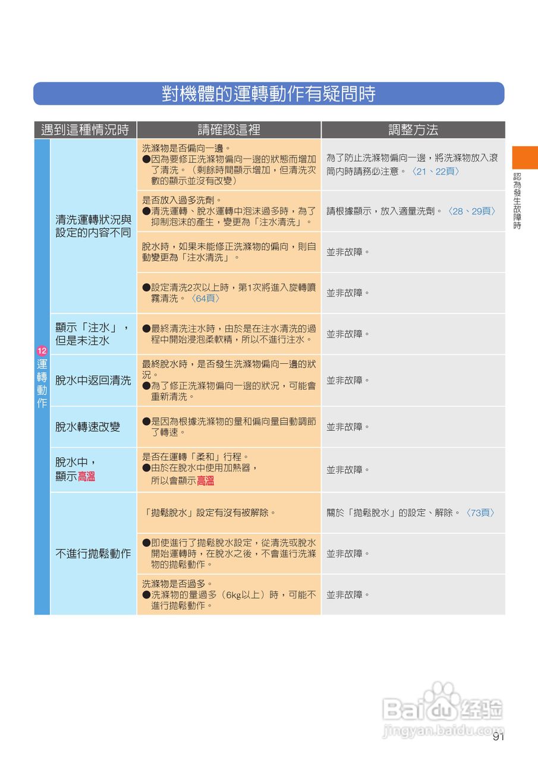Select the row label 不進行拋鬆動作
Viewport: 538px width, 761px height.
pos(93,554)
